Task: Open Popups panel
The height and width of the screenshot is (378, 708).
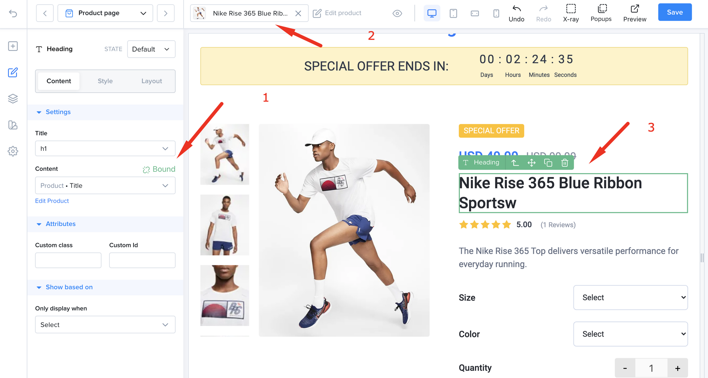Action: (x=601, y=13)
